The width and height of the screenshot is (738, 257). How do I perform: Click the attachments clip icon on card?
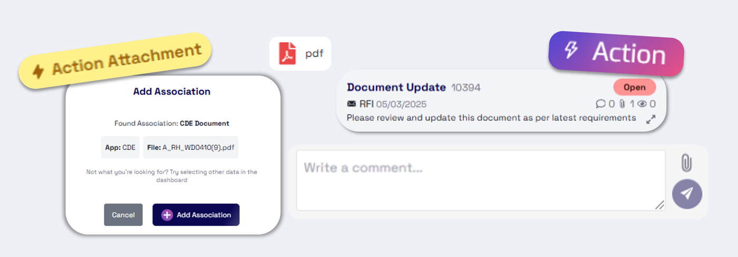click(x=622, y=104)
